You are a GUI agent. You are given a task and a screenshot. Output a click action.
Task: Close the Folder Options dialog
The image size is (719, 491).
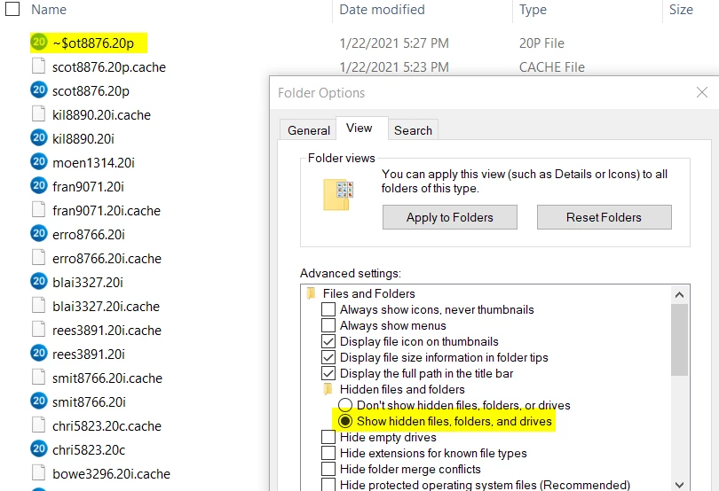[702, 92]
